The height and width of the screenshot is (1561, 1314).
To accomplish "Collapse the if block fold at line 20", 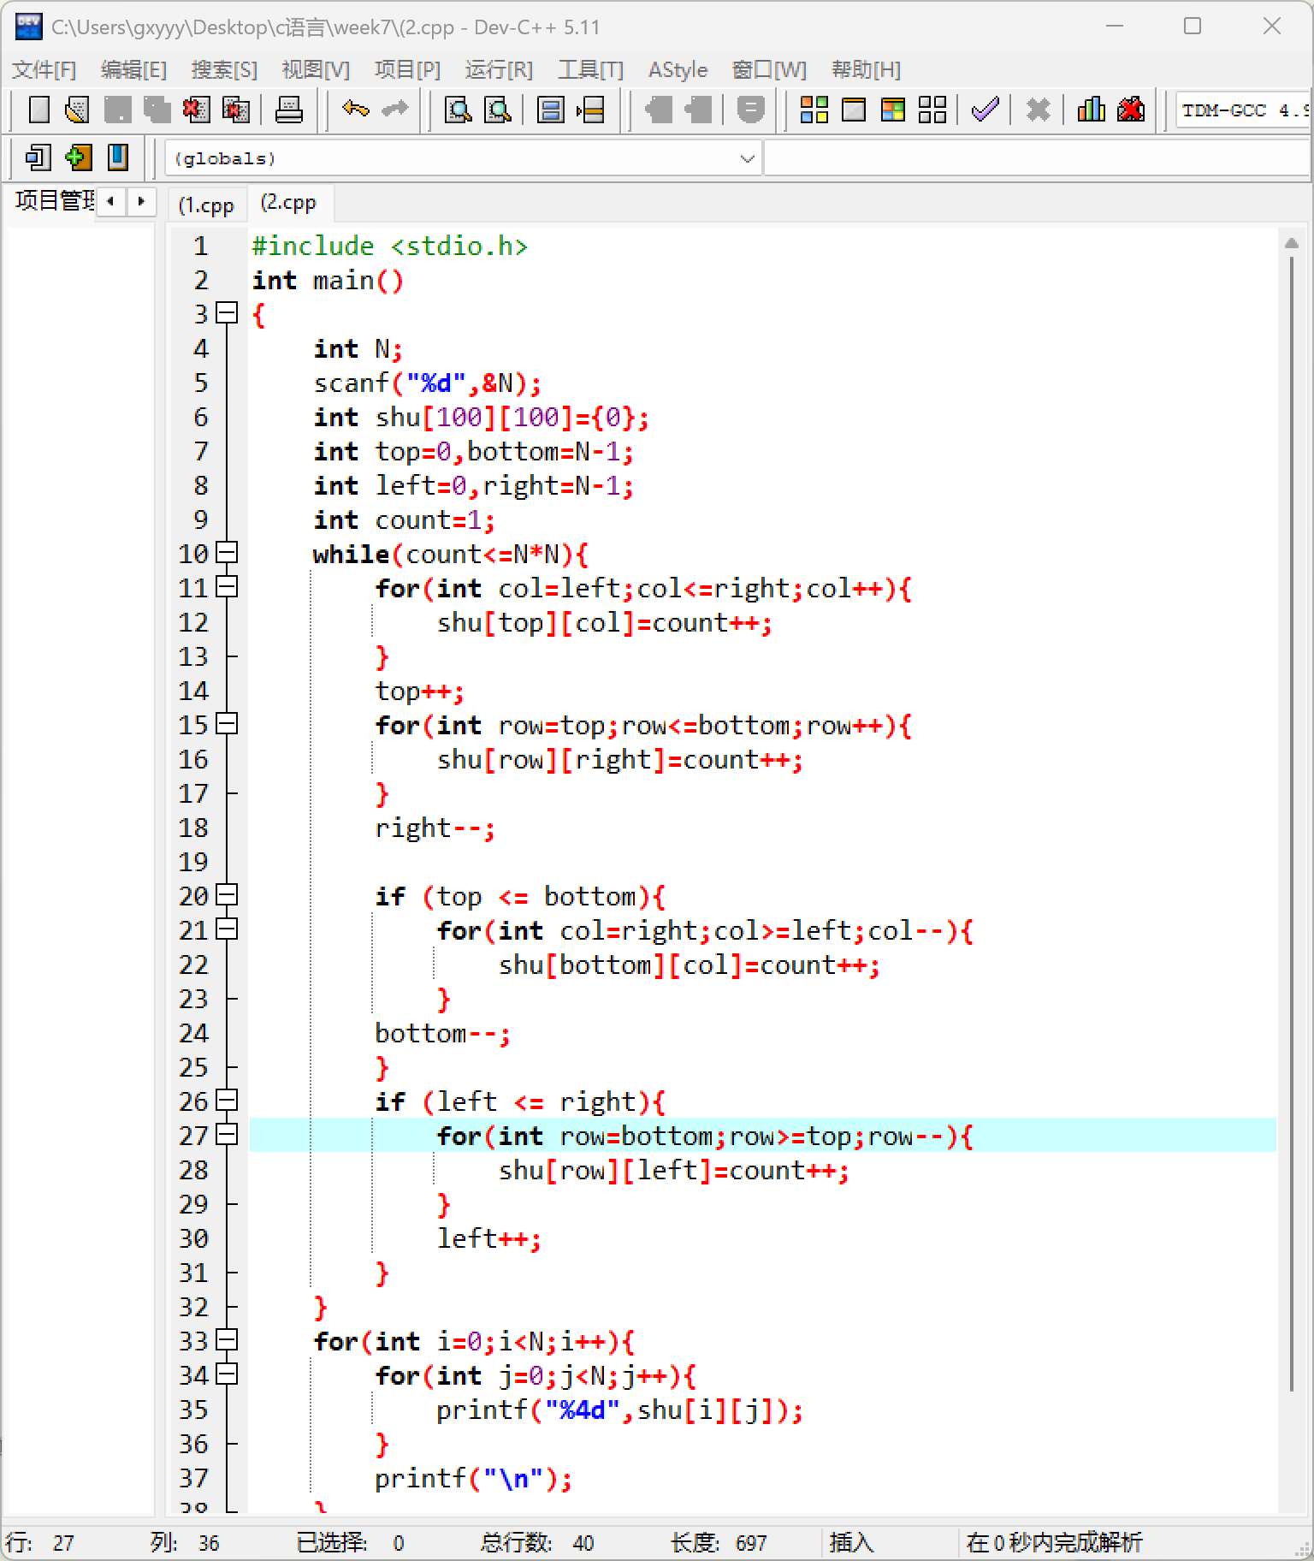I will coord(227,895).
